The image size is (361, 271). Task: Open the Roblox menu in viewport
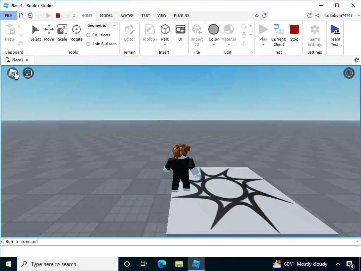pyautogui.click(x=13, y=73)
